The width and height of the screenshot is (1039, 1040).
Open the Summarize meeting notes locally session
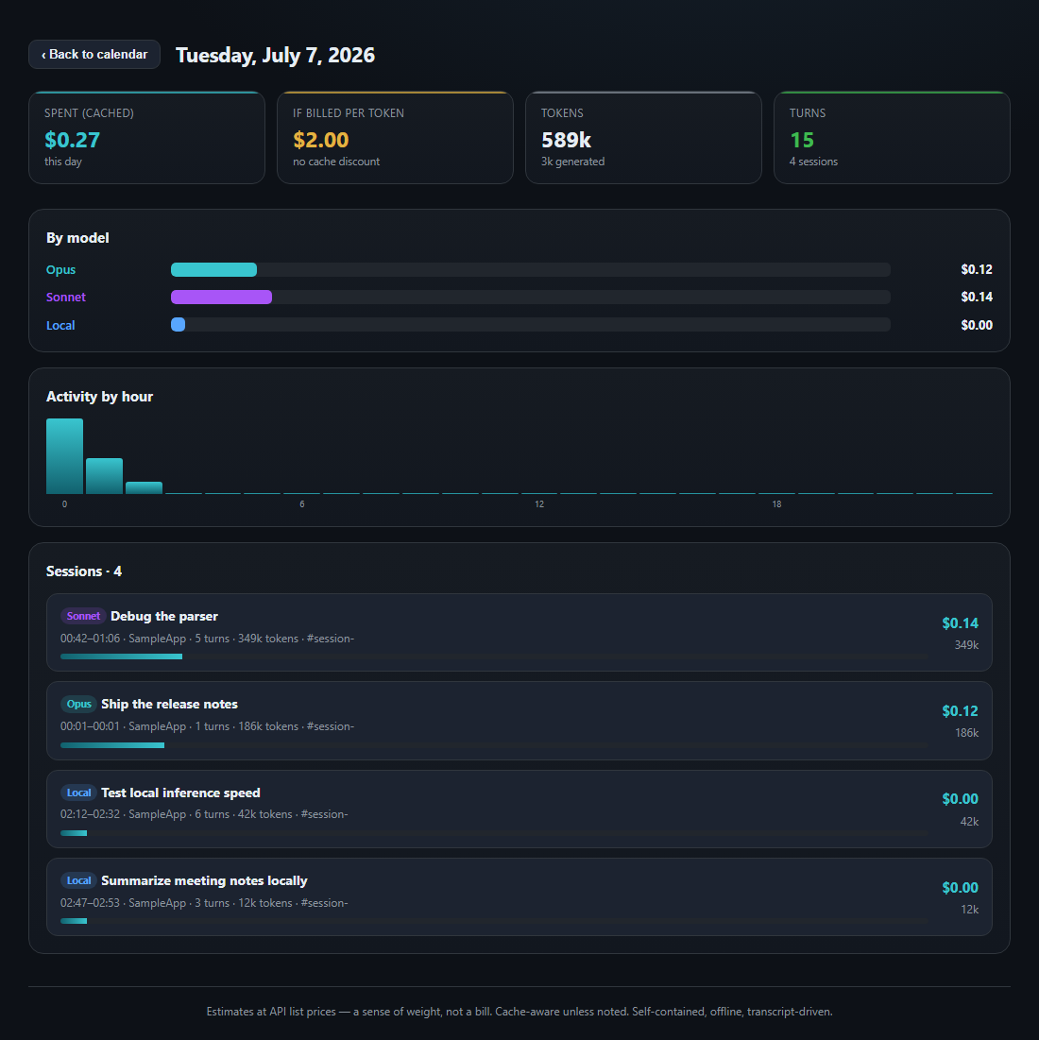[x=519, y=896]
